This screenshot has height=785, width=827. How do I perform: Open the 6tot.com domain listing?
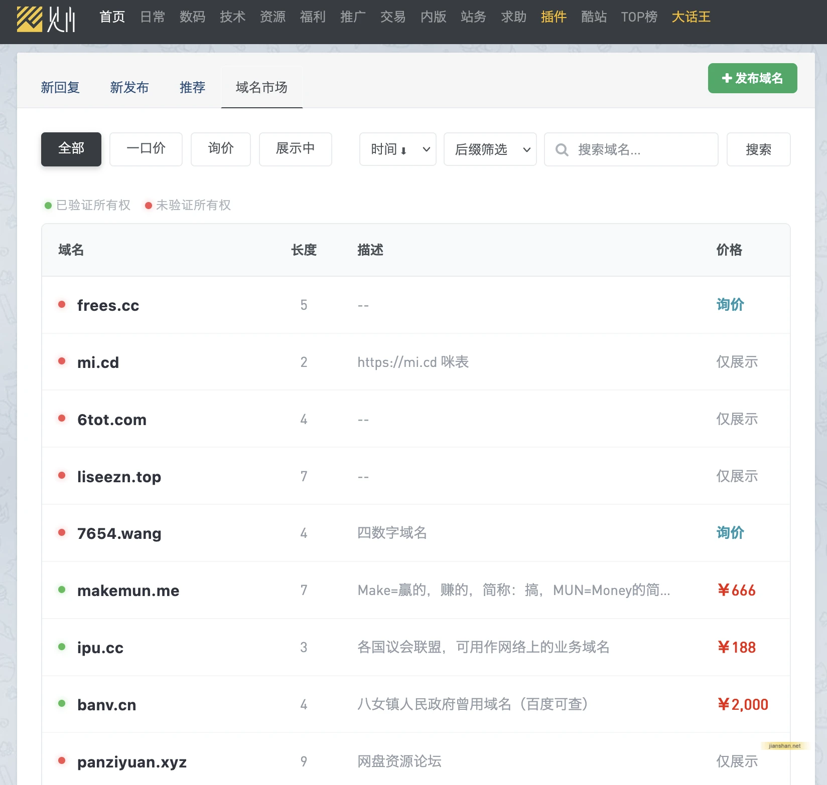click(112, 420)
